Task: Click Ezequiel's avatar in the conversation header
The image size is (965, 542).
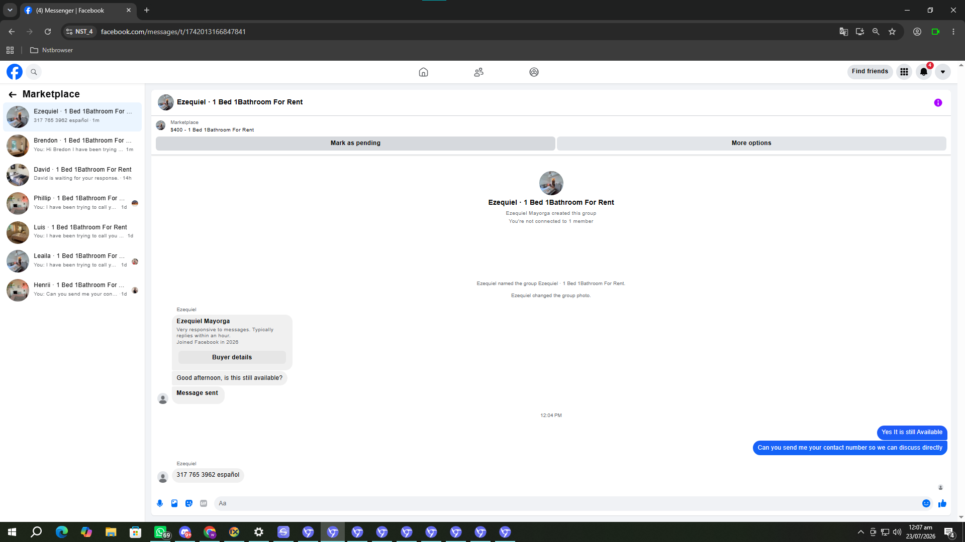Action: pyautogui.click(x=166, y=102)
